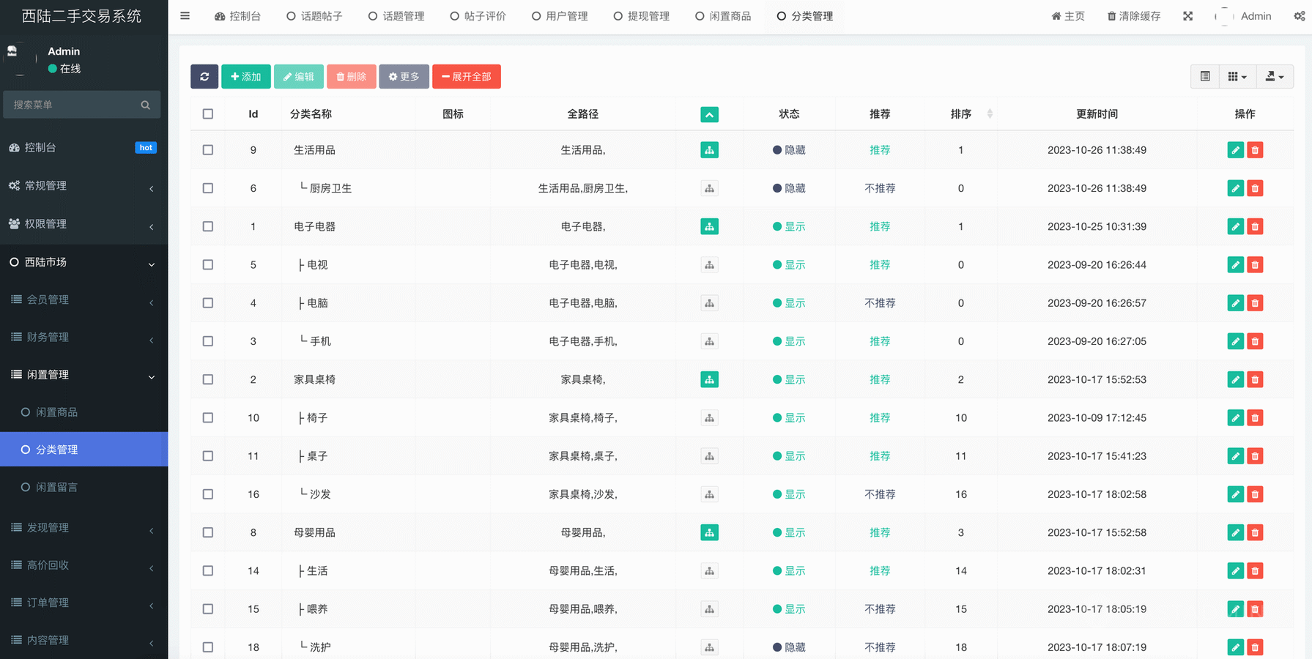Click the fullscreen icon in top bar
Screen dimensions: 1312x659
[x=1187, y=16]
